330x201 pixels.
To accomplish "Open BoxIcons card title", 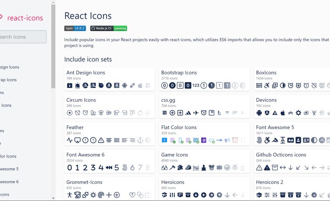I will coord(266,73).
